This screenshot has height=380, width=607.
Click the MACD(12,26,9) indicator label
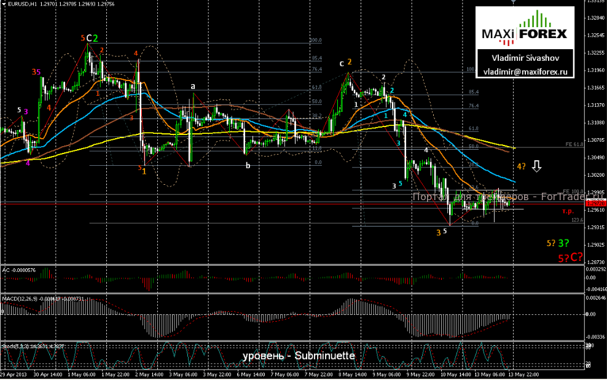click(x=42, y=299)
